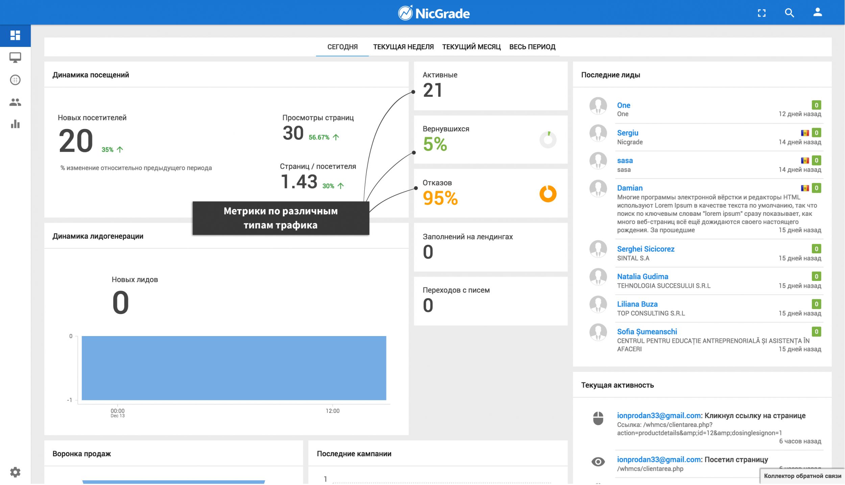
Task: Click the orange Отказов donut chart
Action: [x=548, y=194]
